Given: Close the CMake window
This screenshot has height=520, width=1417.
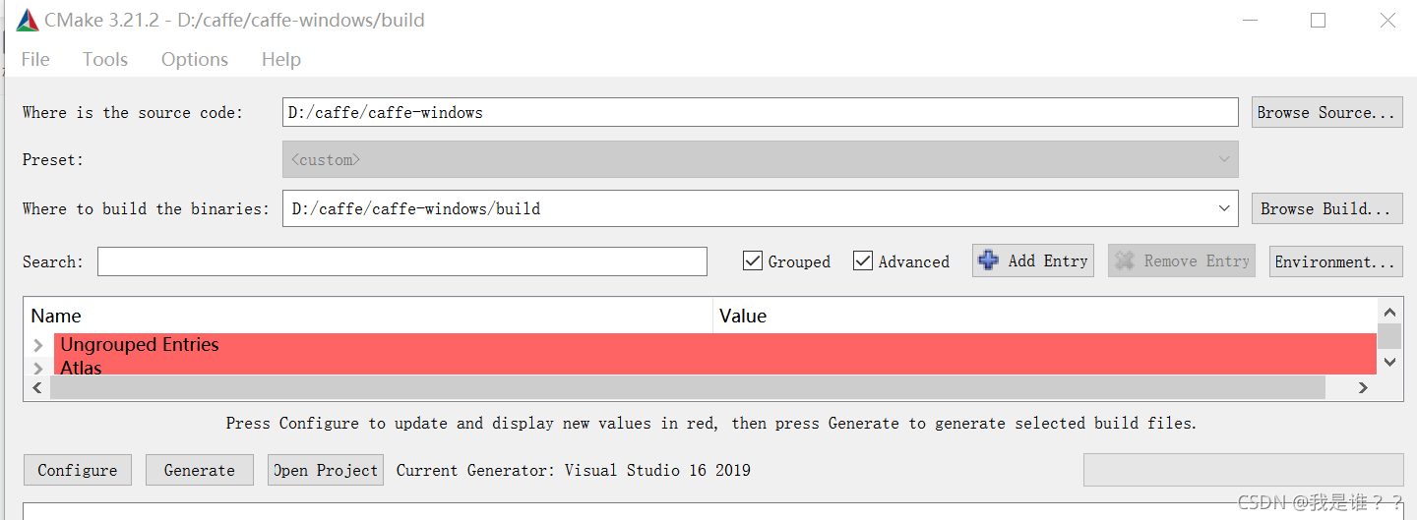Looking at the screenshot, I should coord(1388,20).
